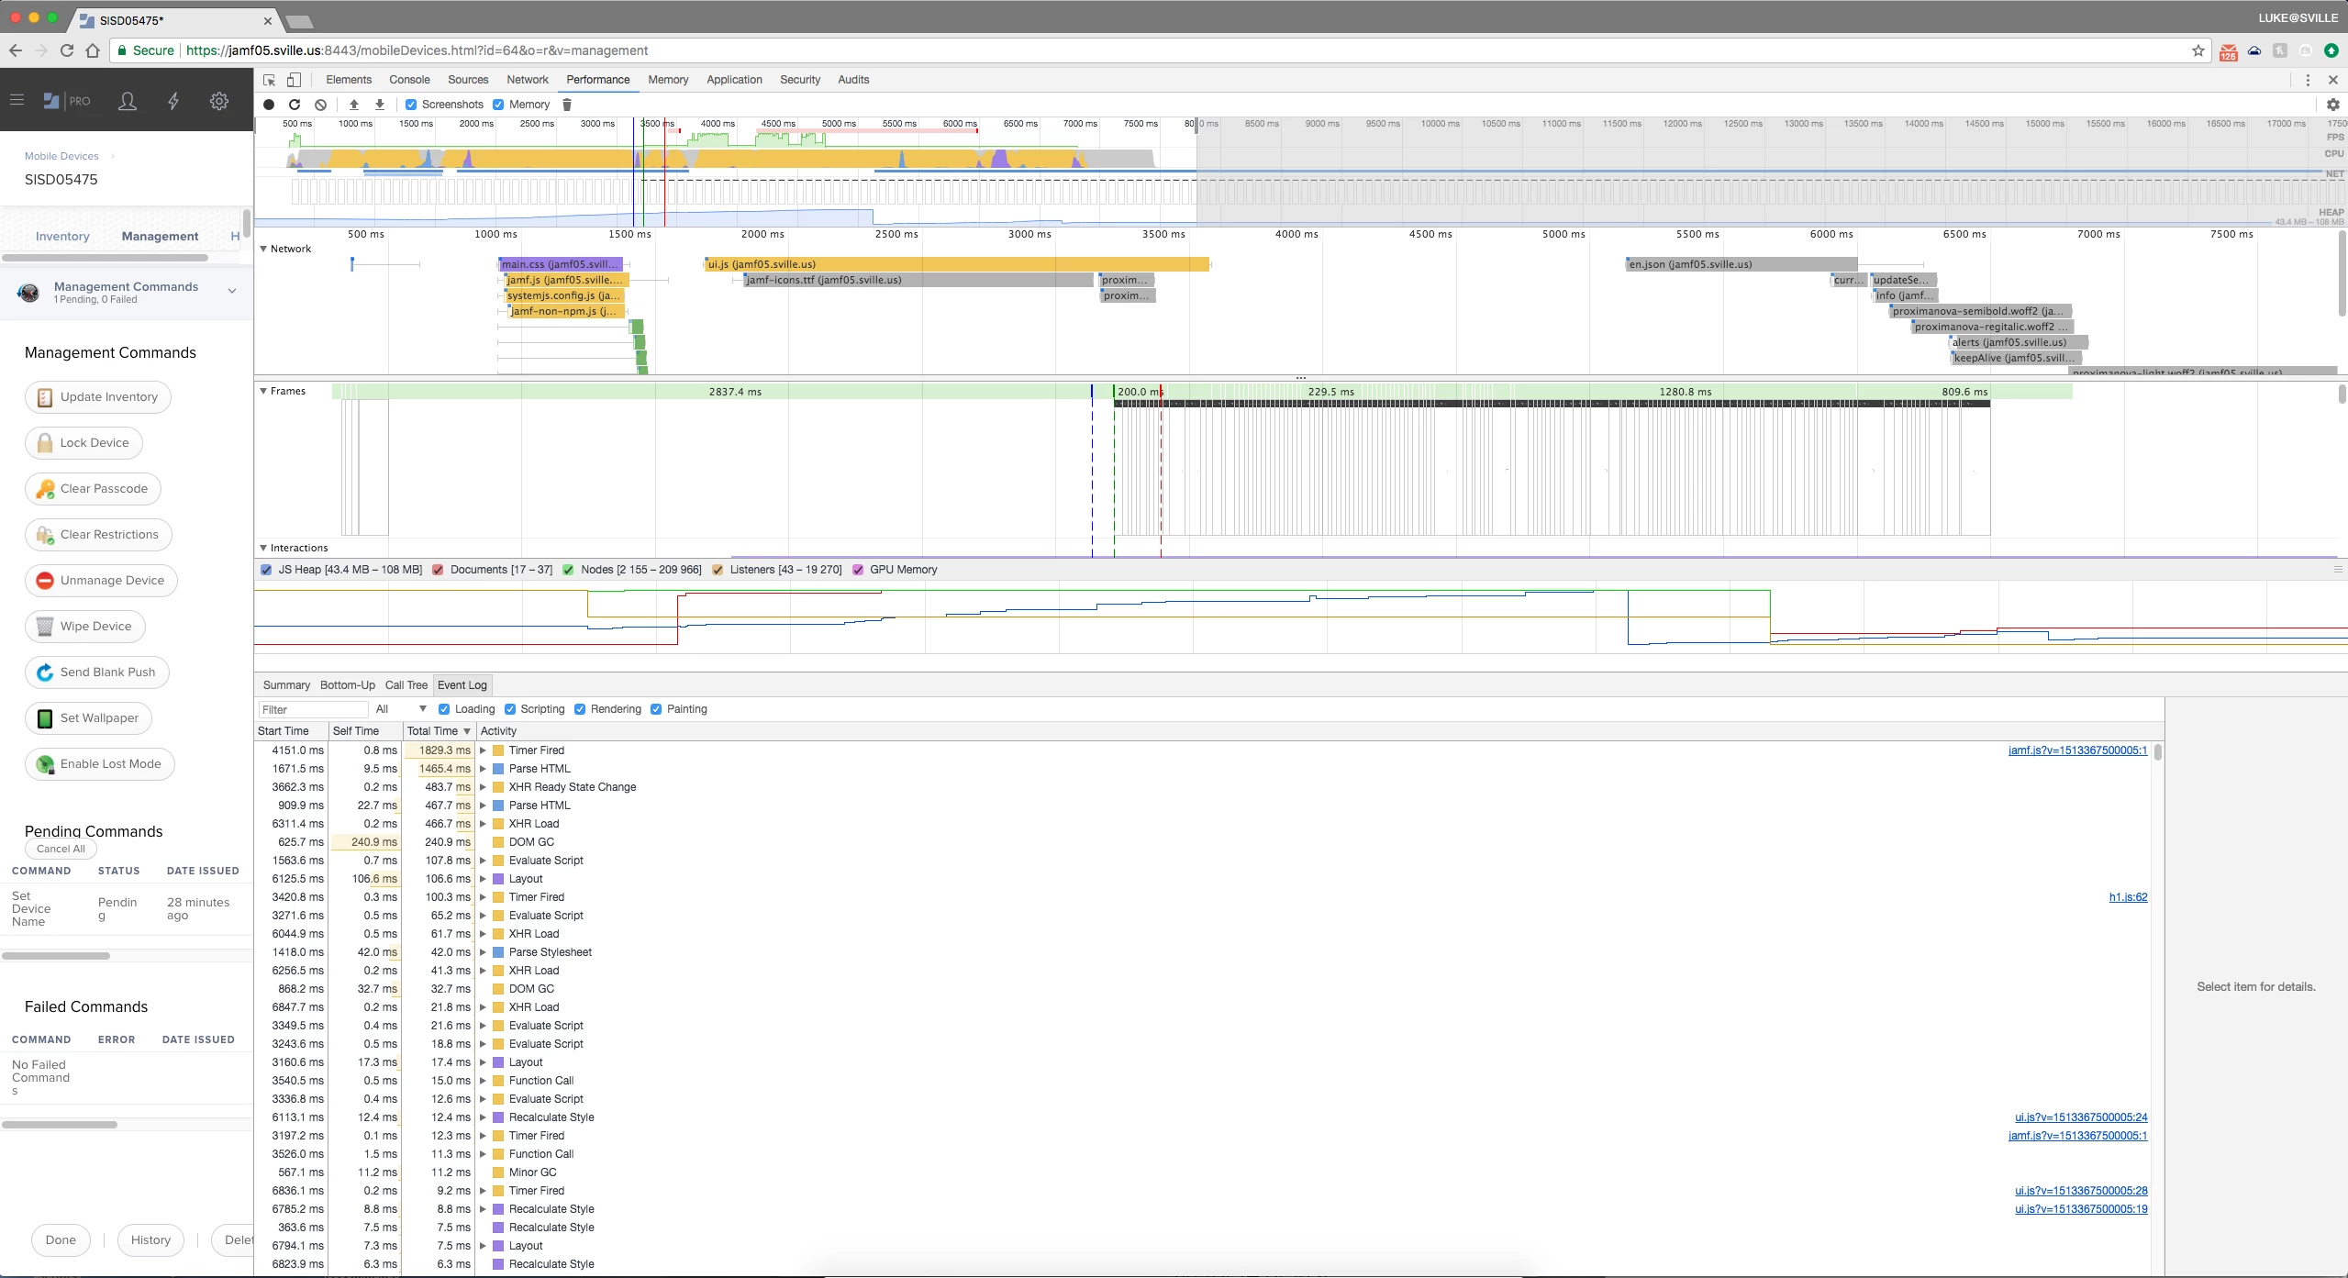Click the reload and record icon

click(295, 105)
